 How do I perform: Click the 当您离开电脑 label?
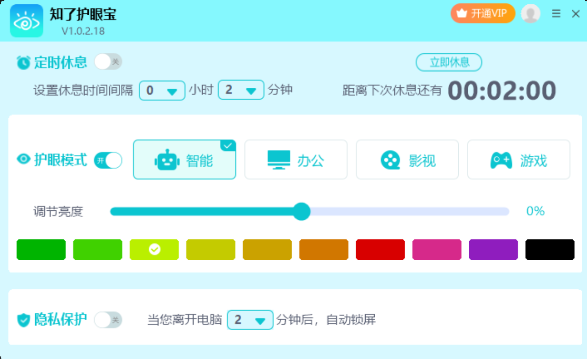coord(185,320)
